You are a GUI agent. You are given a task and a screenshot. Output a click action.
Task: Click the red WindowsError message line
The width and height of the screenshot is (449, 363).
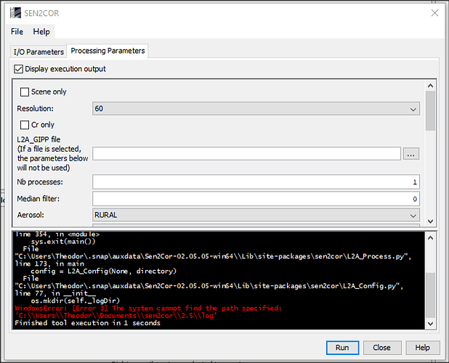[148, 308]
